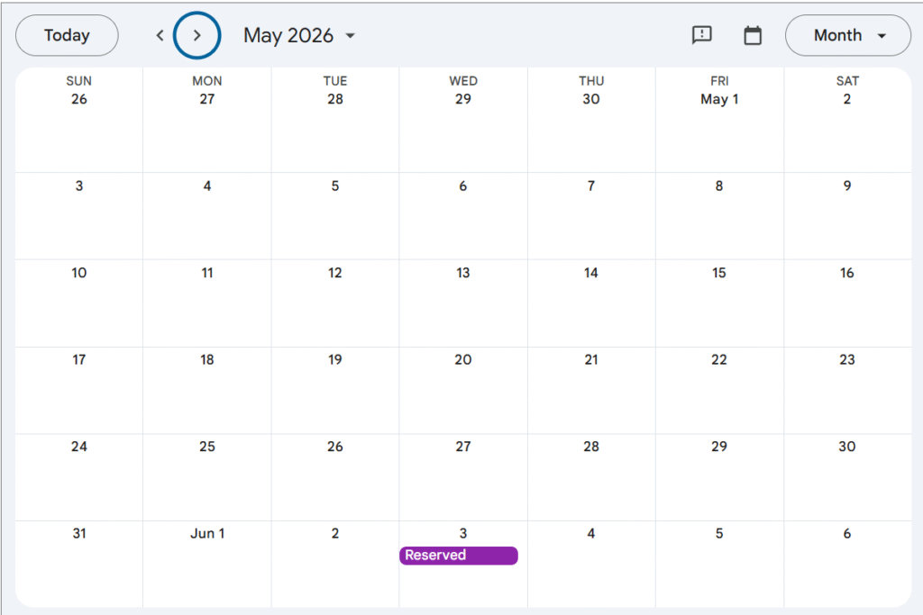Click day 25 in the calendar

(207, 447)
